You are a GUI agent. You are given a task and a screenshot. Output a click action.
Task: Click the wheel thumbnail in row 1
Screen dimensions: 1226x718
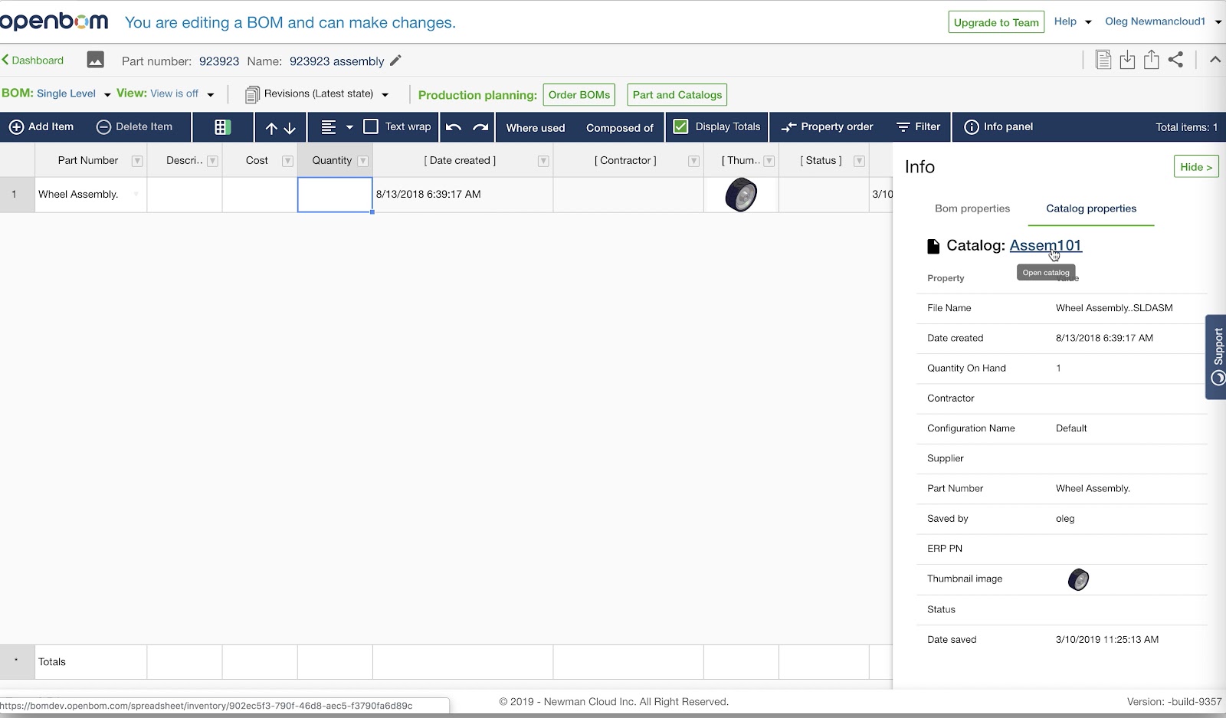[x=741, y=195]
